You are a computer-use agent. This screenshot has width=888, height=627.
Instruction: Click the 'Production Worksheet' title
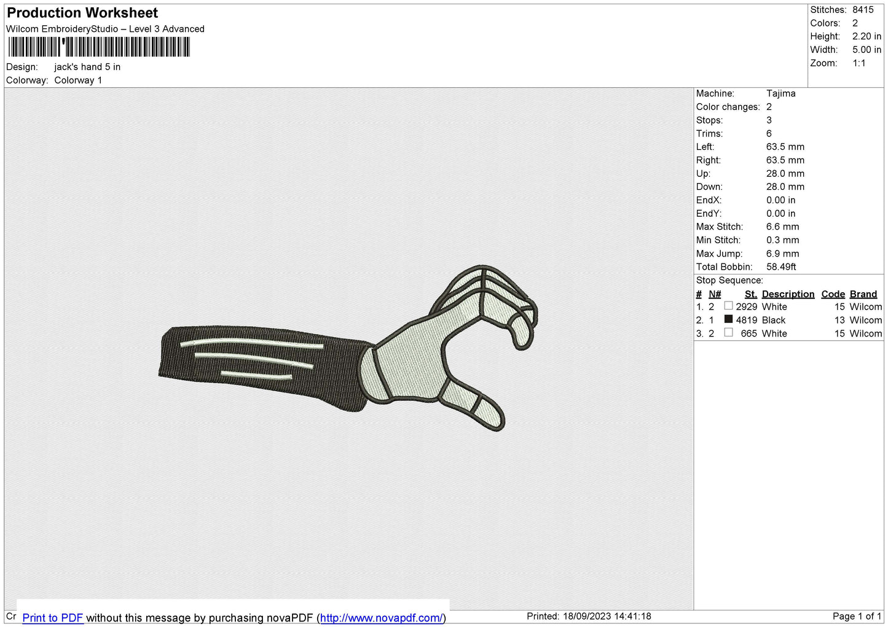tap(82, 13)
